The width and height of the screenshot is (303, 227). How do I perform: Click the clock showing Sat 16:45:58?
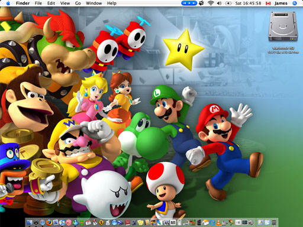[248, 3]
